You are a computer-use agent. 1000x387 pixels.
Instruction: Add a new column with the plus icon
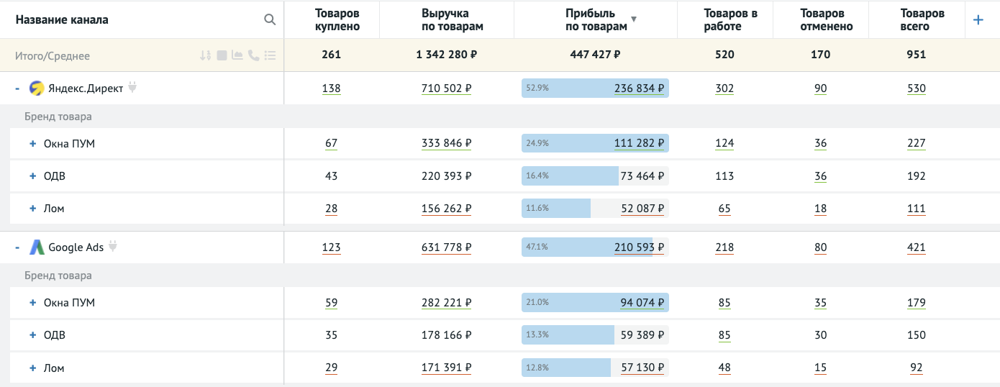pos(978,20)
